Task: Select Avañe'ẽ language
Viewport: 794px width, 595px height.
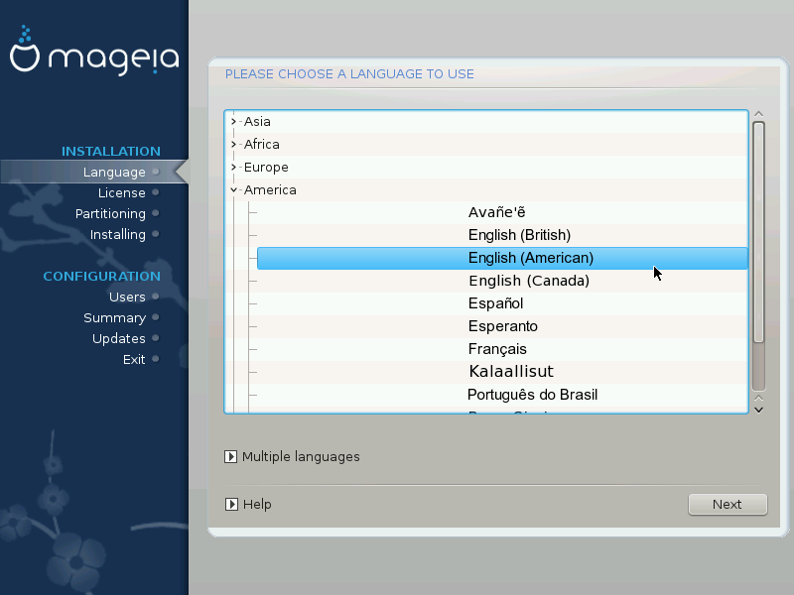Action: pos(497,212)
